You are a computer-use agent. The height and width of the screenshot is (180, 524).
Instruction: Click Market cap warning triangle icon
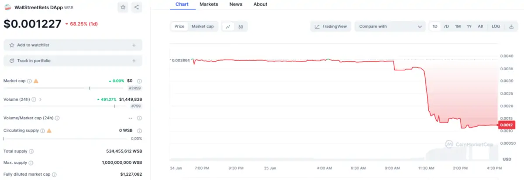coord(36,81)
